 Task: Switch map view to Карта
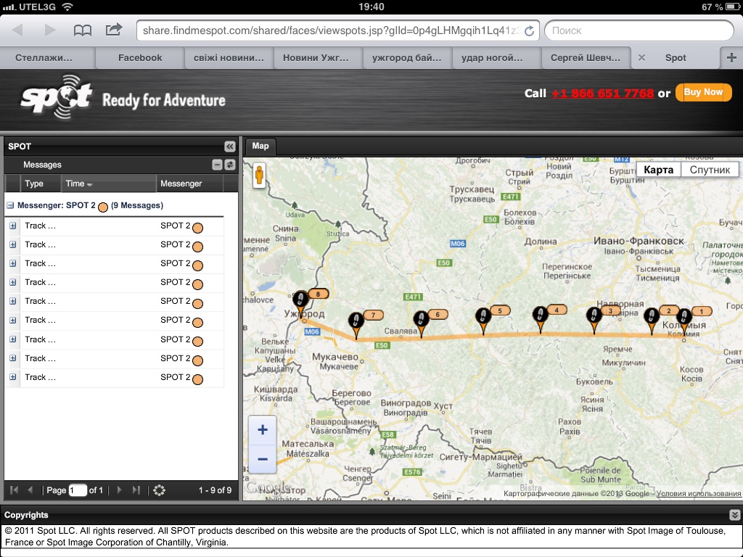click(659, 170)
